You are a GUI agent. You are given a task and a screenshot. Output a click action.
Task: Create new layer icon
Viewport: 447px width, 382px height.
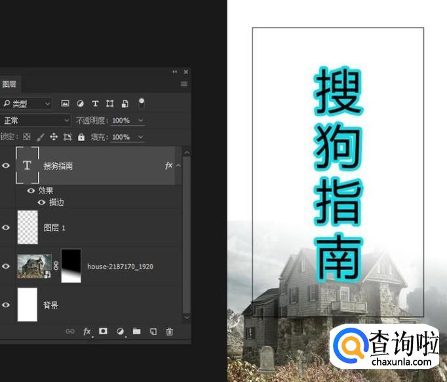(153, 332)
